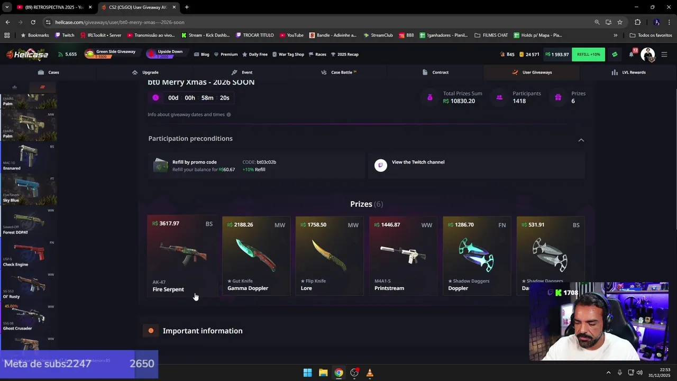The height and width of the screenshot is (381, 677).
Task: Click the REFILL +10% button
Action: (x=589, y=55)
